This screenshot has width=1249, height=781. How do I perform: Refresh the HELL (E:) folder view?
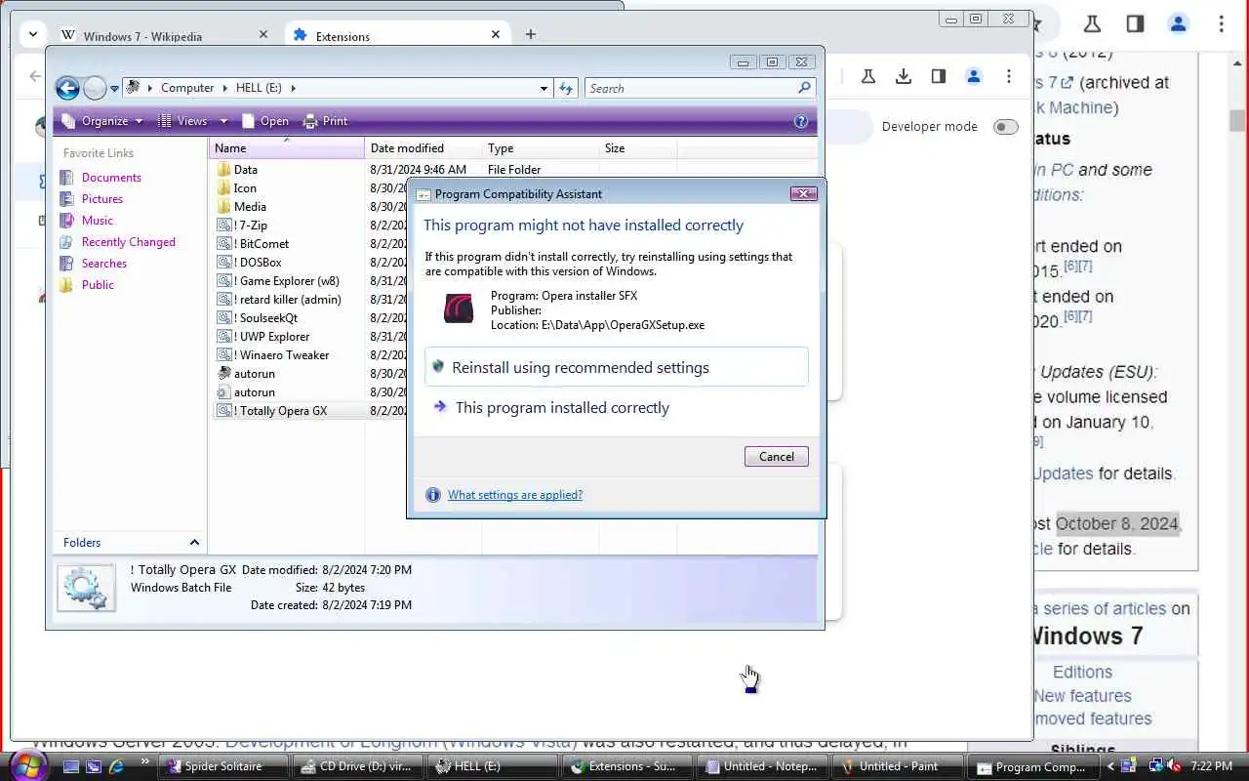point(566,88)
